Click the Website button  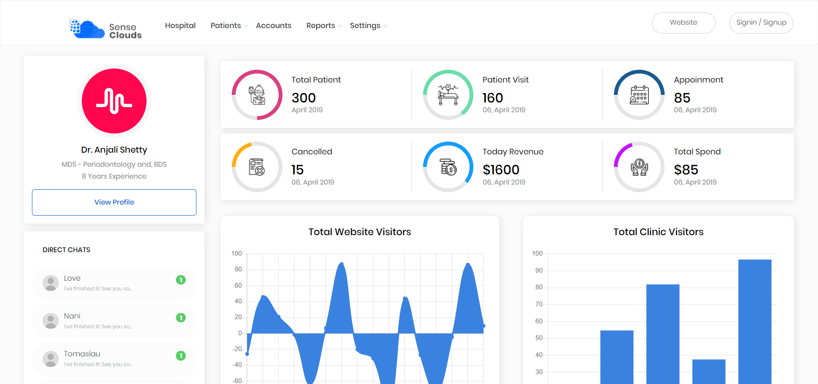coord(683,23)
